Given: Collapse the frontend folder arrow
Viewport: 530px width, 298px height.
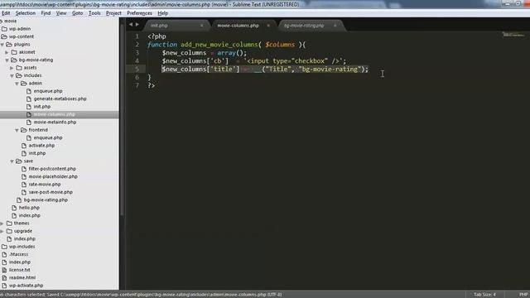Looking at the screenshot, I should pos(17,130).
